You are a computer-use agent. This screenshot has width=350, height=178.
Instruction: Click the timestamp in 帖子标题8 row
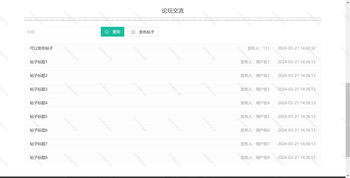point(297,158)
